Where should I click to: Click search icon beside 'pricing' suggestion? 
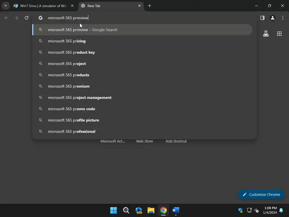coord(41,41)
